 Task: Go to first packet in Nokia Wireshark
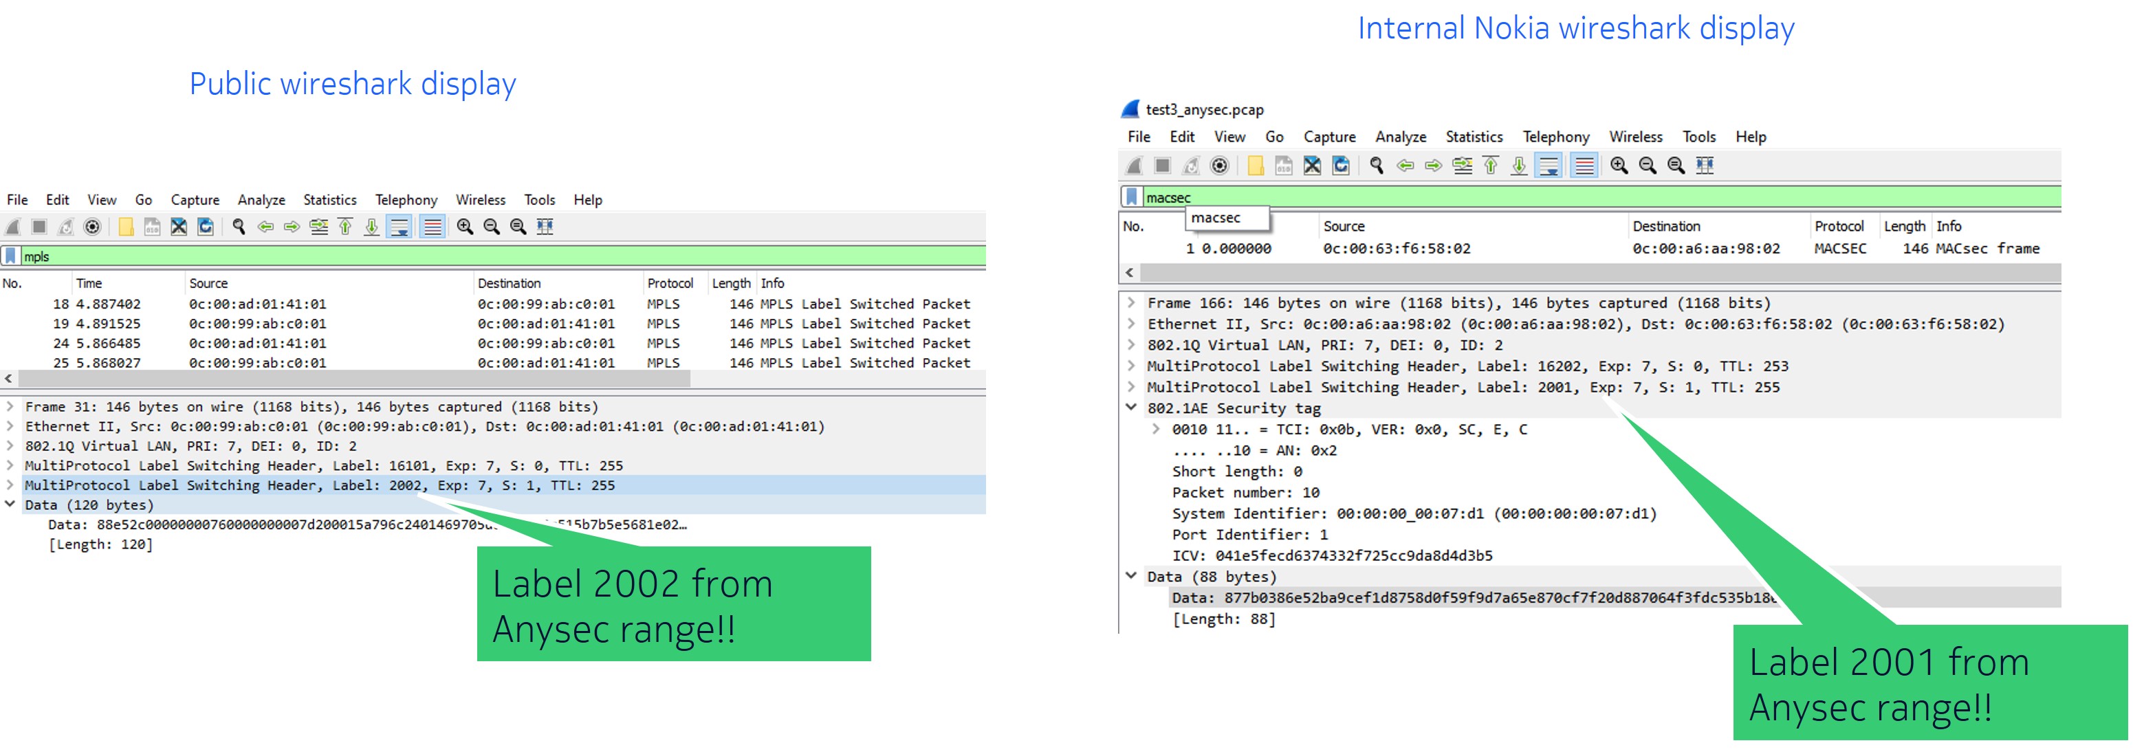[1491, 166]
